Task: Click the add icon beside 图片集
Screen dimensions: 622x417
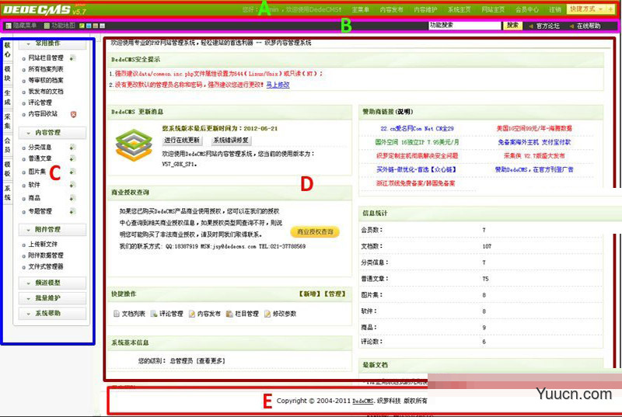Action: (x=72, y=172)
